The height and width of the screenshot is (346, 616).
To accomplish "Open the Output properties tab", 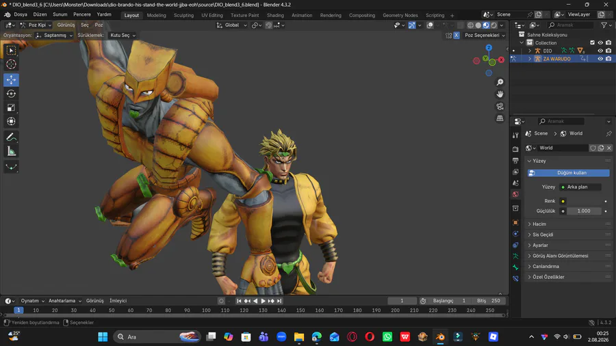I will 515,161.
